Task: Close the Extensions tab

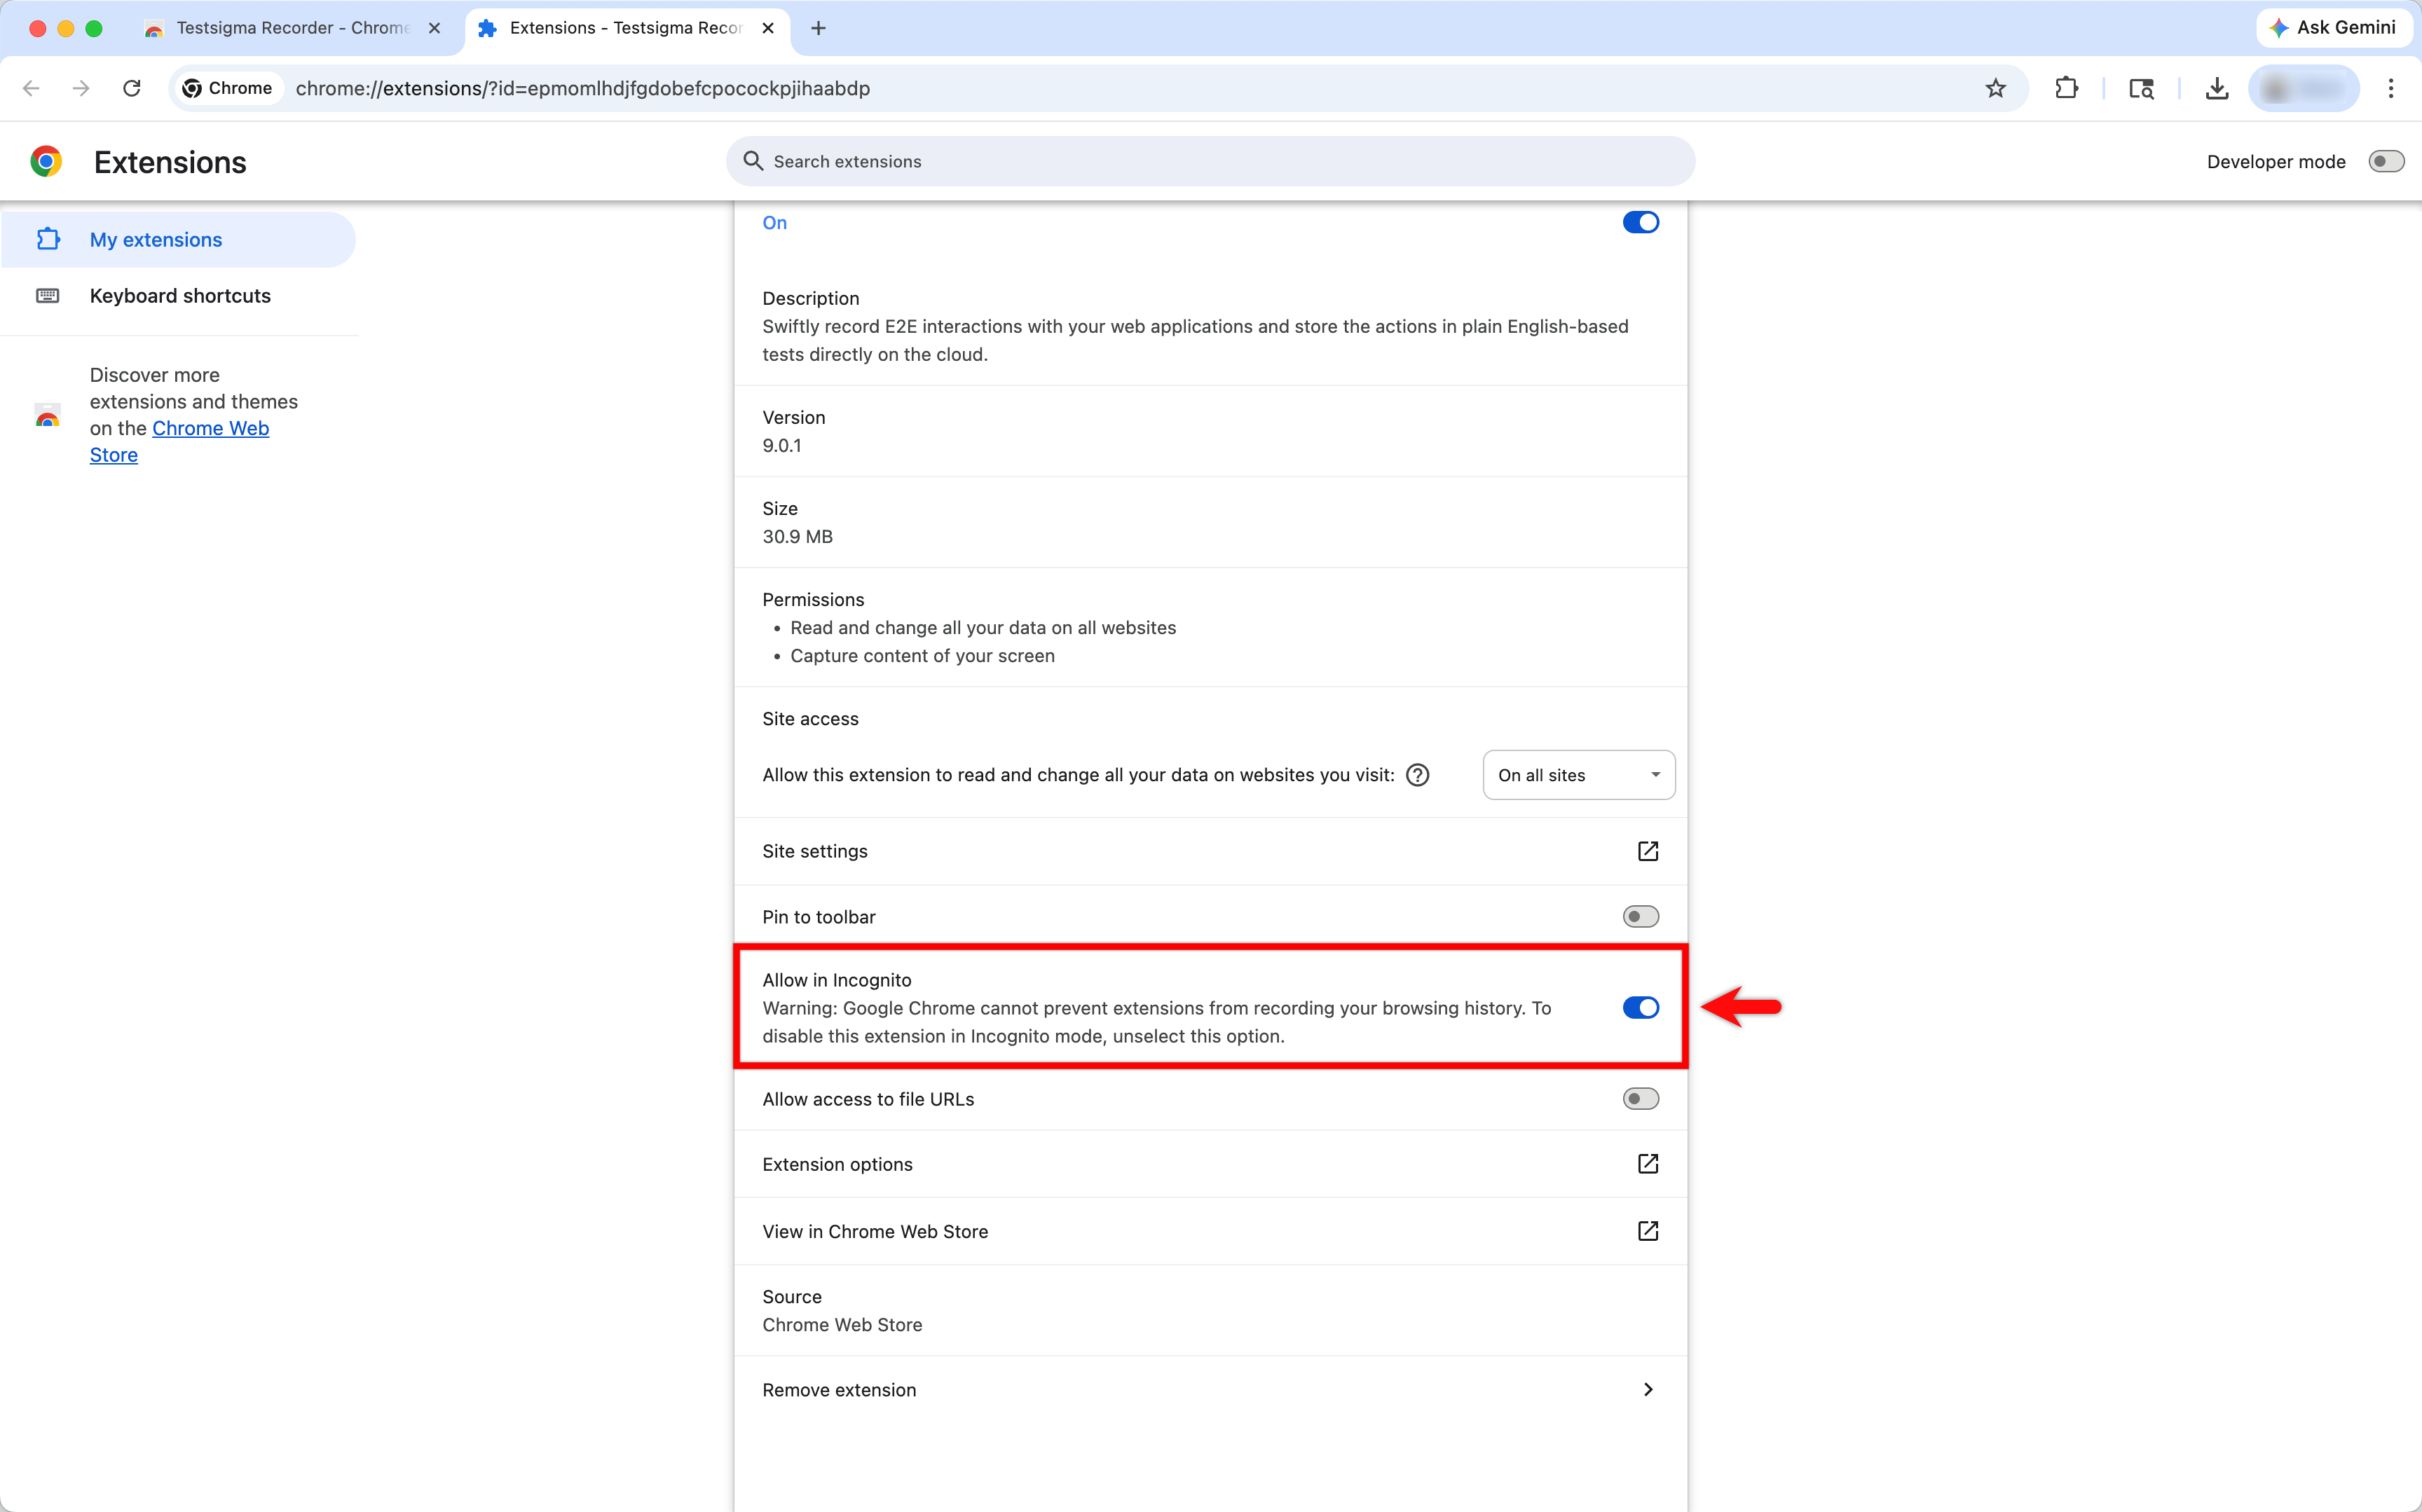Action: pos(767,28)
